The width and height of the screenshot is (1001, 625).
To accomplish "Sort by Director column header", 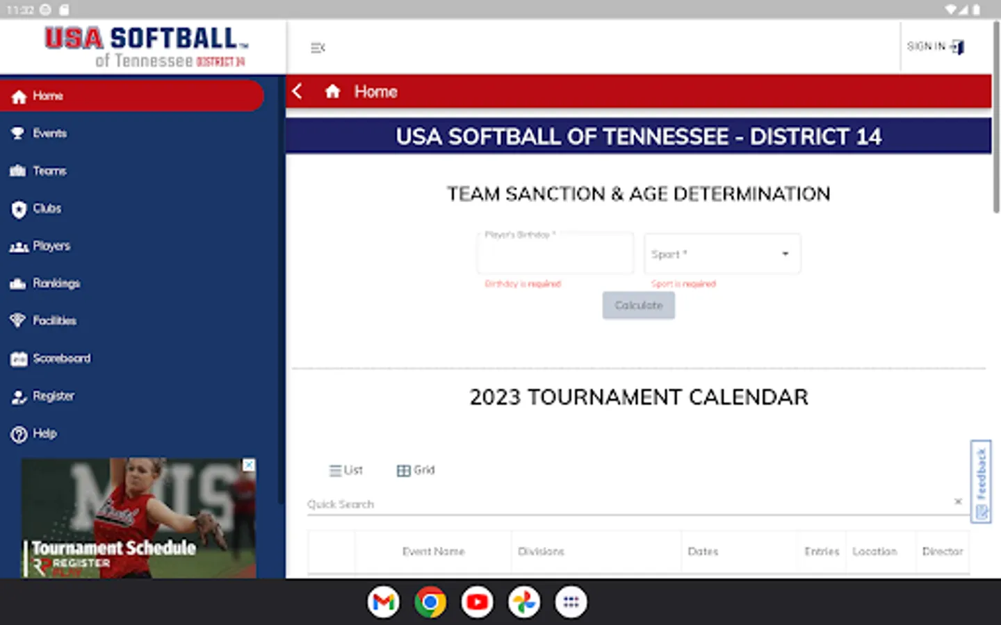I will tap(943, 551).
